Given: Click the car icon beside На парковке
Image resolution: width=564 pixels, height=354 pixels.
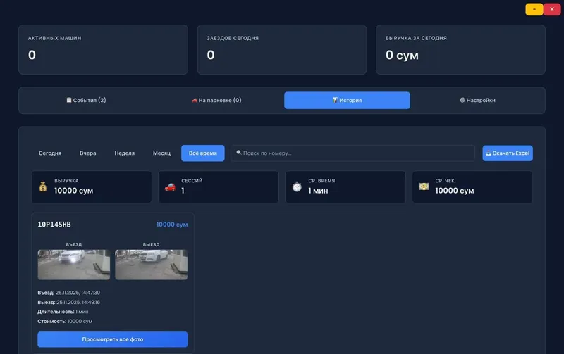Looking at the screenshot, I should click(x=195, y=101).
